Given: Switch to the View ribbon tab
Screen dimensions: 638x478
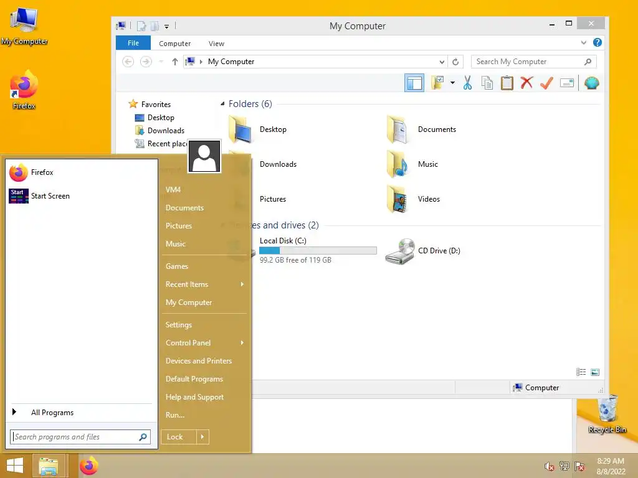Looking at the screenshot, I should pyautogui.click(x=216, y=44).
